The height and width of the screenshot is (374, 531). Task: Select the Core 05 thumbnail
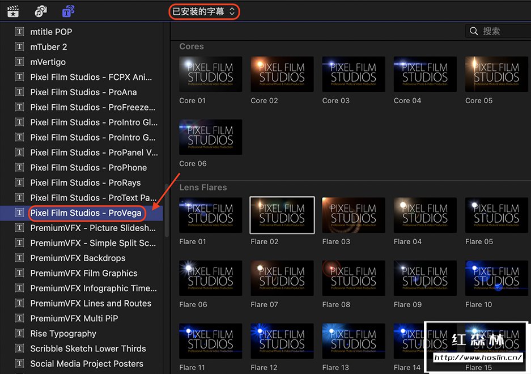coord(496,74)
